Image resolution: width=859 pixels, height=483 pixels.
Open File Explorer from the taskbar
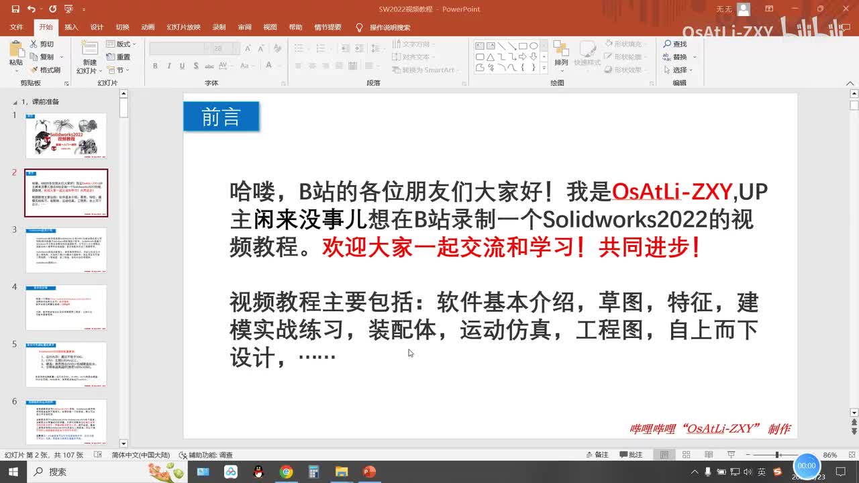pos(342,472)
